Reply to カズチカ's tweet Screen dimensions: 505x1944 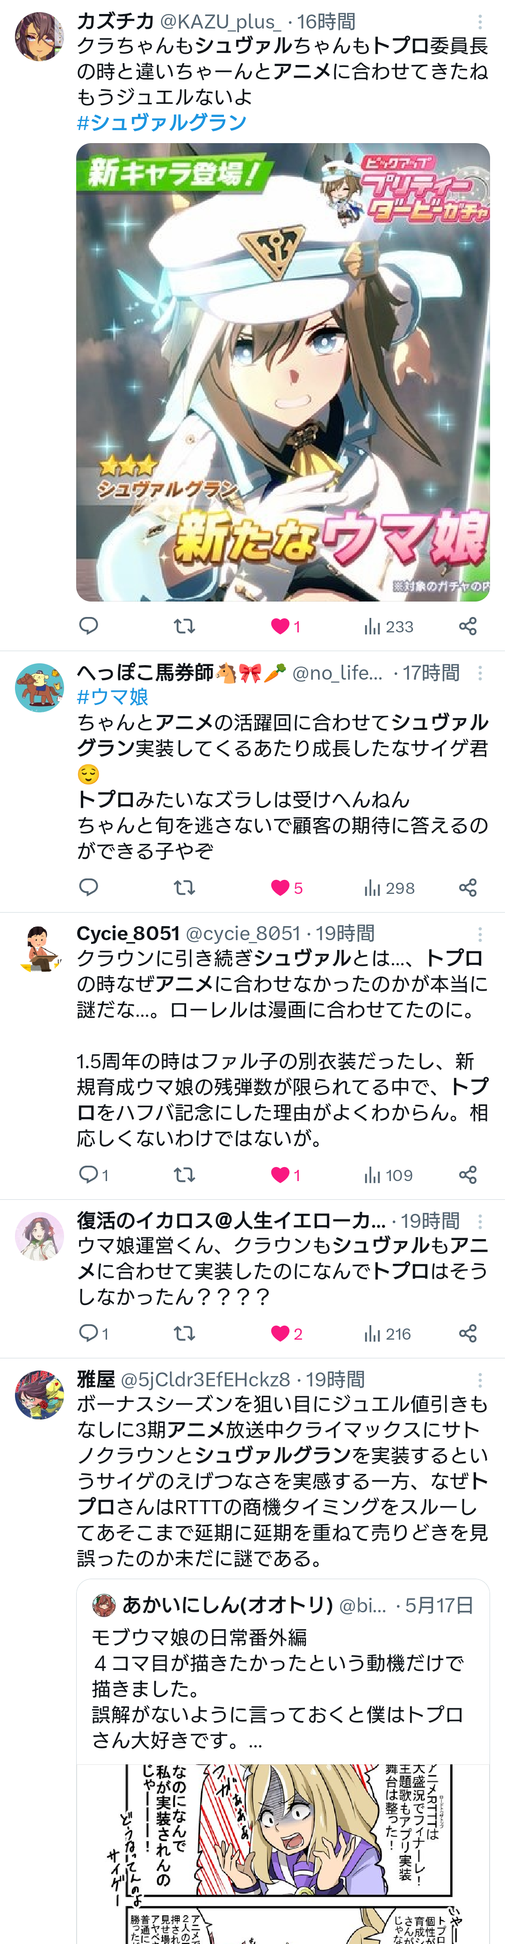point(89,625)
